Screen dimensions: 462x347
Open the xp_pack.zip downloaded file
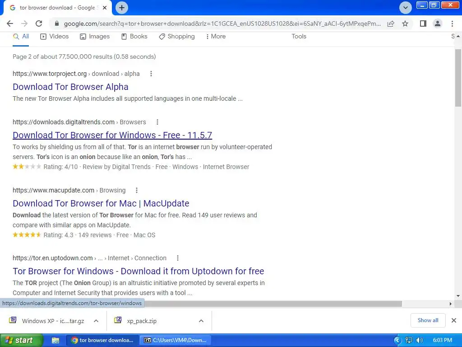(x=135, y=321)
